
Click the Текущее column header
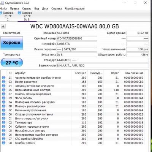tap(81, 73)
